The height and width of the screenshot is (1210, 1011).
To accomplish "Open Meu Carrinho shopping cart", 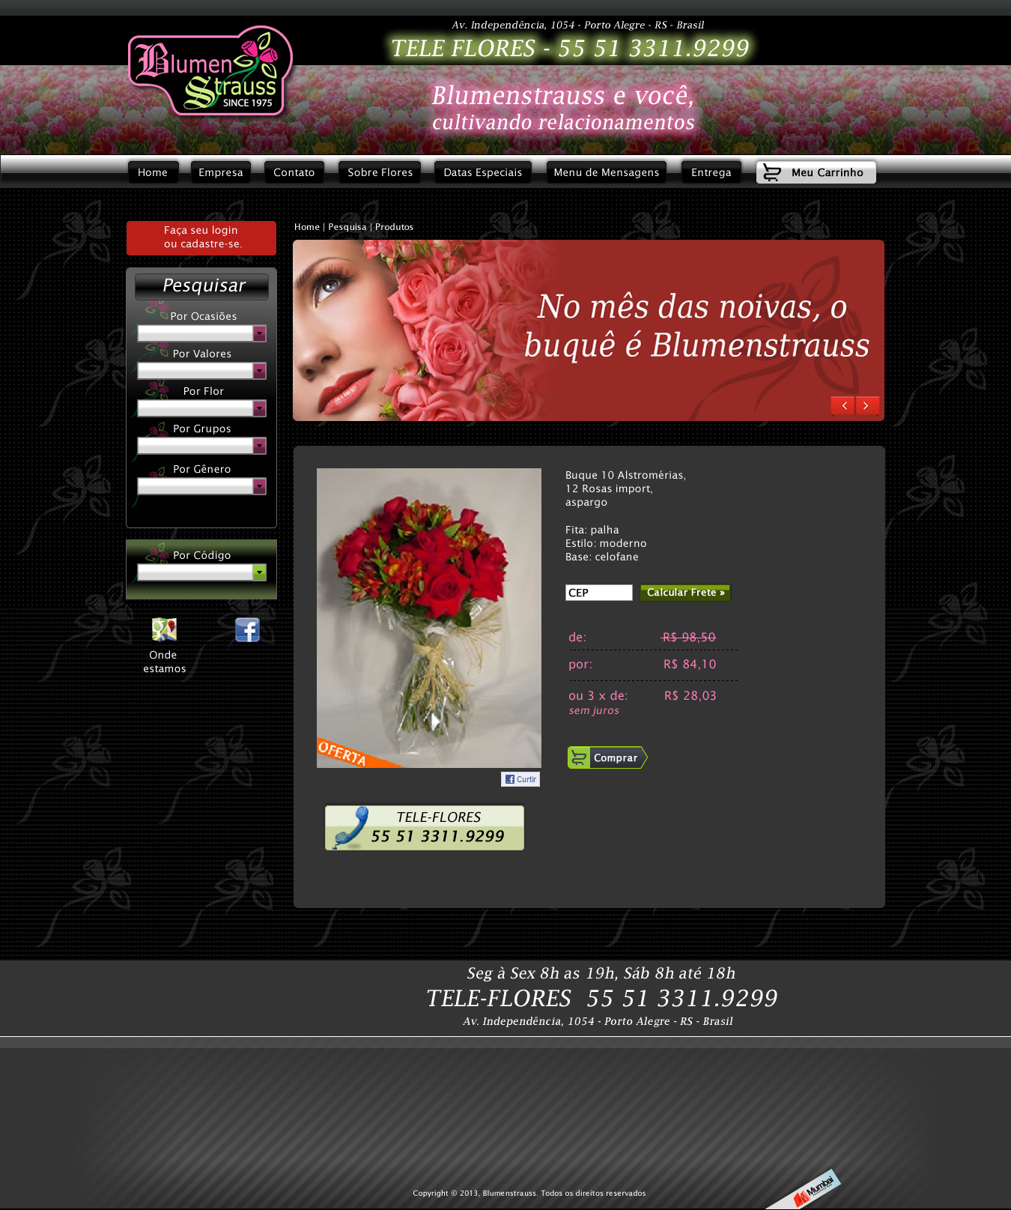I will 816,172.
